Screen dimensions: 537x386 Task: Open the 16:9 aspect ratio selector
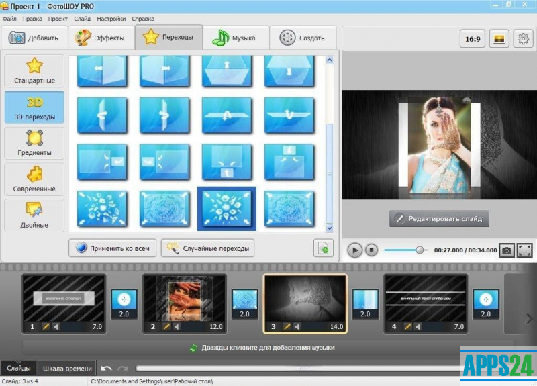tap(473, 39)
